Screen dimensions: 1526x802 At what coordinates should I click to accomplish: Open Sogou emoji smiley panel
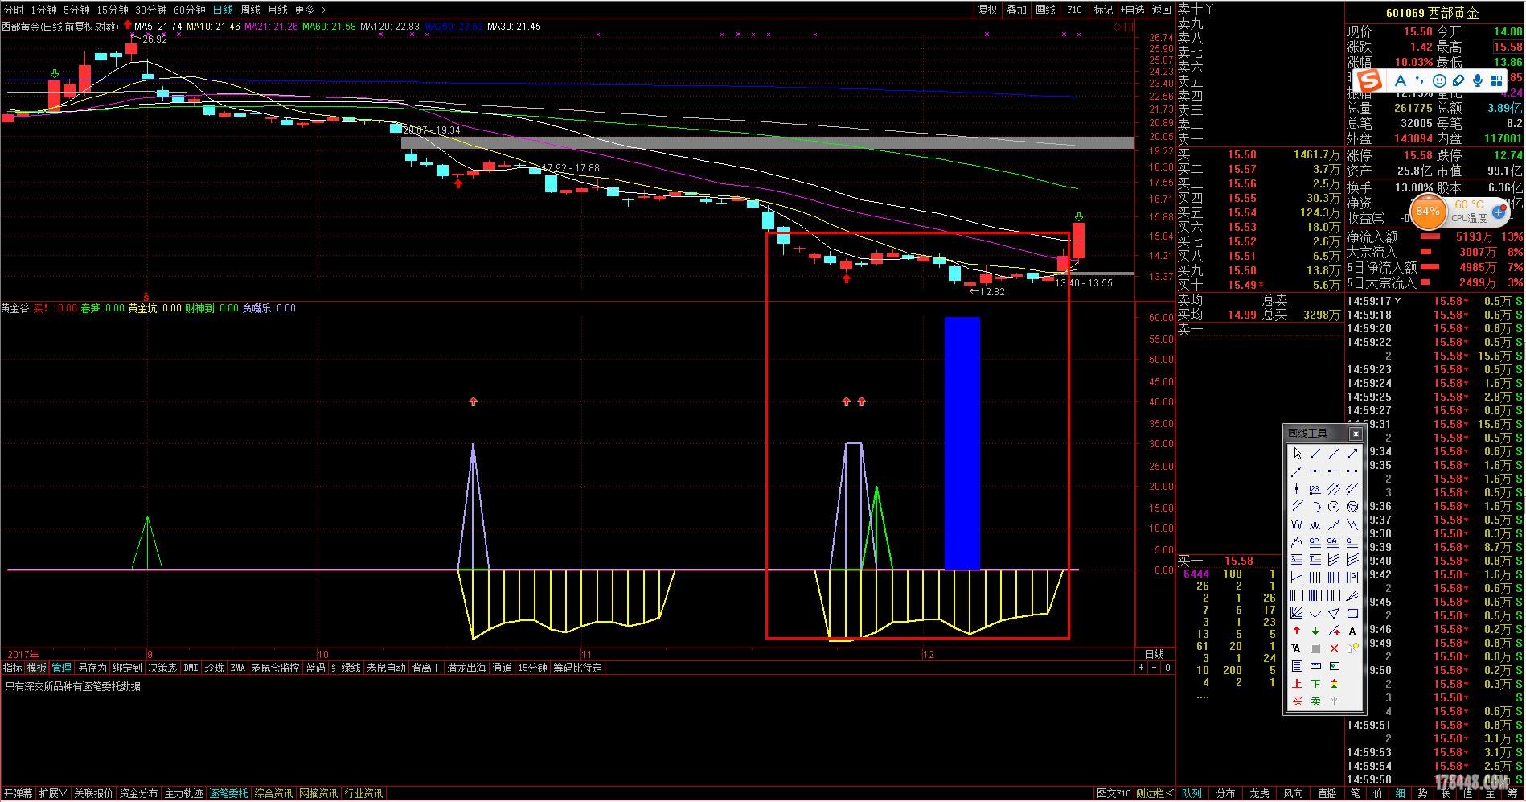tap(1439, 80)
